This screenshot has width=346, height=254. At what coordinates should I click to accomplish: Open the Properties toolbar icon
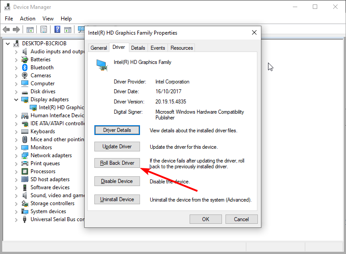(x=44, y=29)
